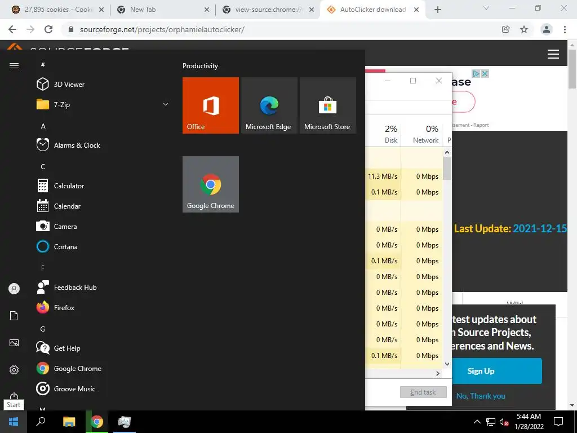This screenshot has width=577, height=433.
Task: Open the user account icon in Start
Action: coord(14,289)
